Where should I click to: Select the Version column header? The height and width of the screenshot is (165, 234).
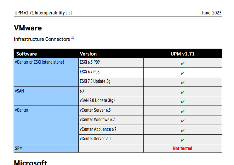[88, 54]
